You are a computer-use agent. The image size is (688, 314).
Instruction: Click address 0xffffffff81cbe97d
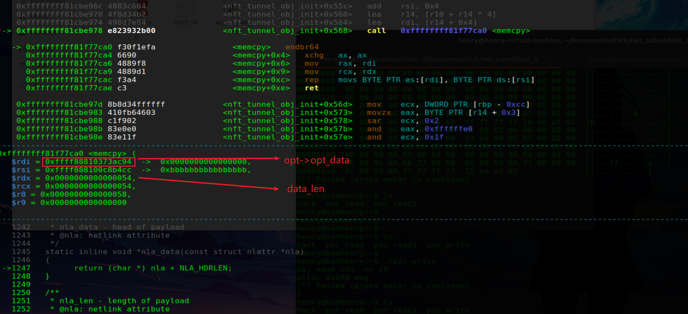click(x=59, y=105)
